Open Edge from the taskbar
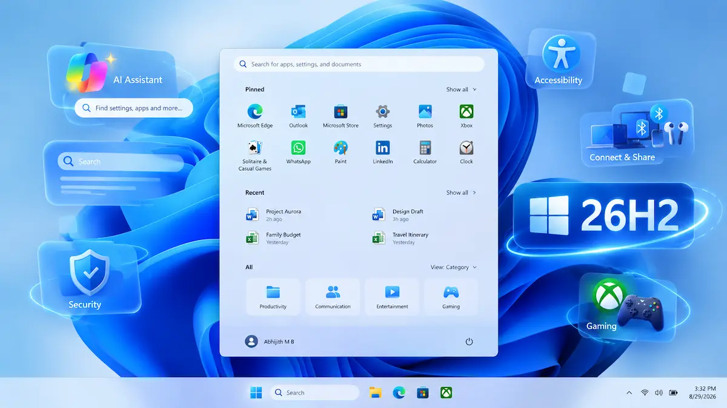This screenshot has height=408, width=727. pyautogui.click(x=399, y=393)
